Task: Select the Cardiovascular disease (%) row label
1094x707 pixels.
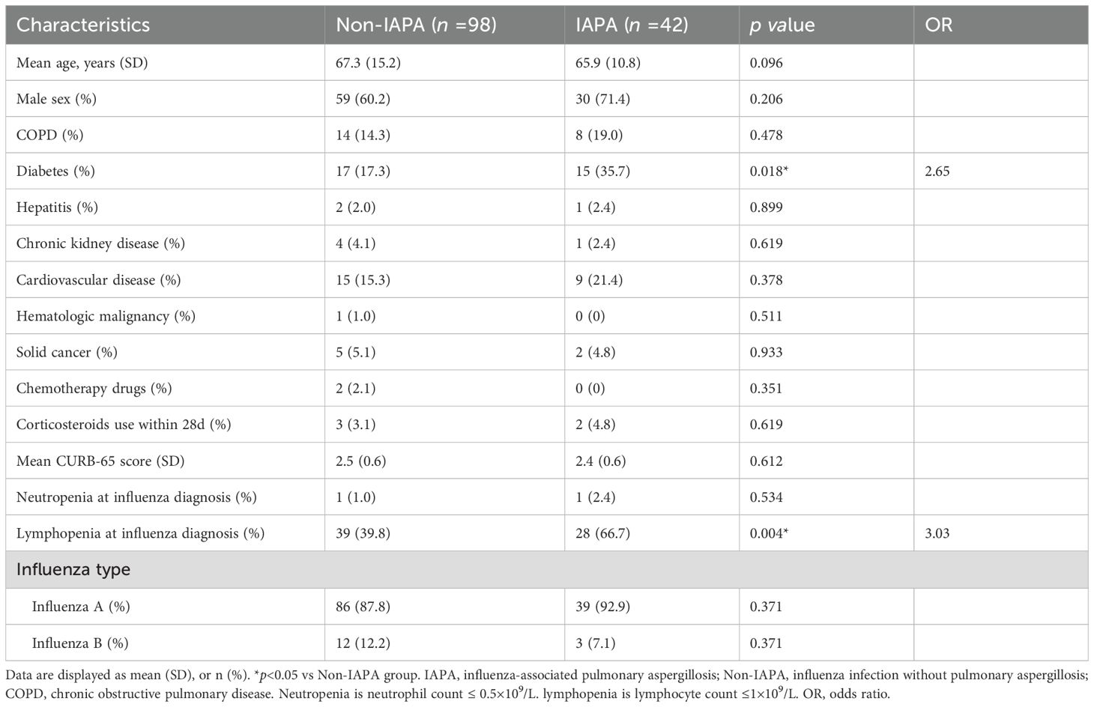Action: coord(98,280)
